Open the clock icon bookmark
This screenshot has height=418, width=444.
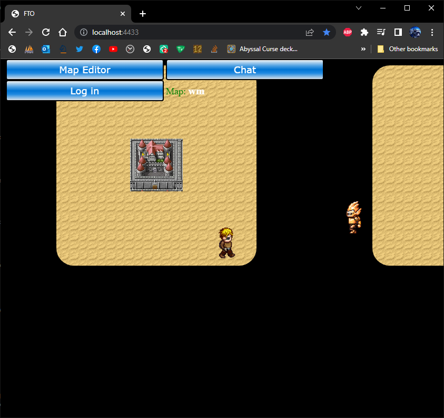tap(130, 49)
